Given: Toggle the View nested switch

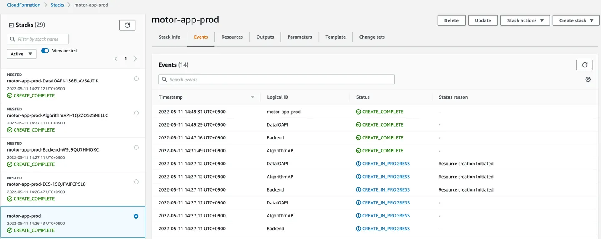Looking at the screenshot, I should pyautogui.click(x=45, y=51).
